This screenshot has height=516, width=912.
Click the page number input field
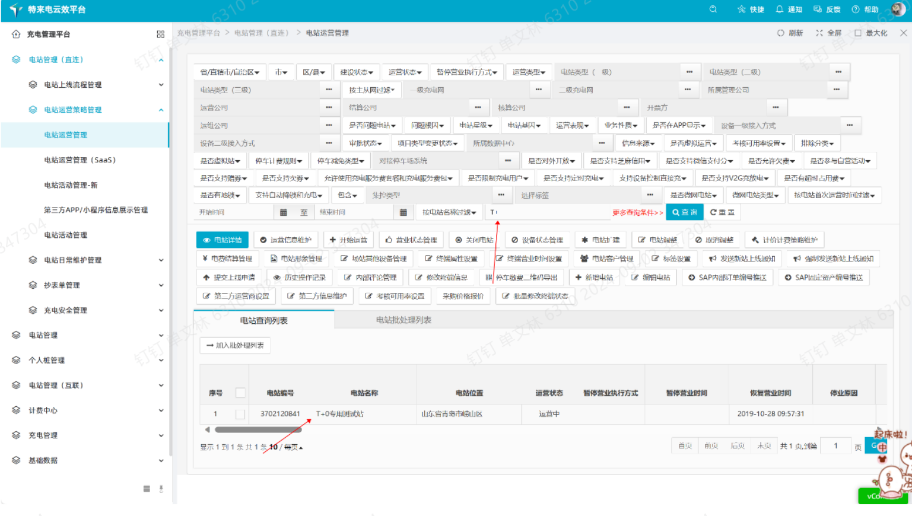coord(836,446)
